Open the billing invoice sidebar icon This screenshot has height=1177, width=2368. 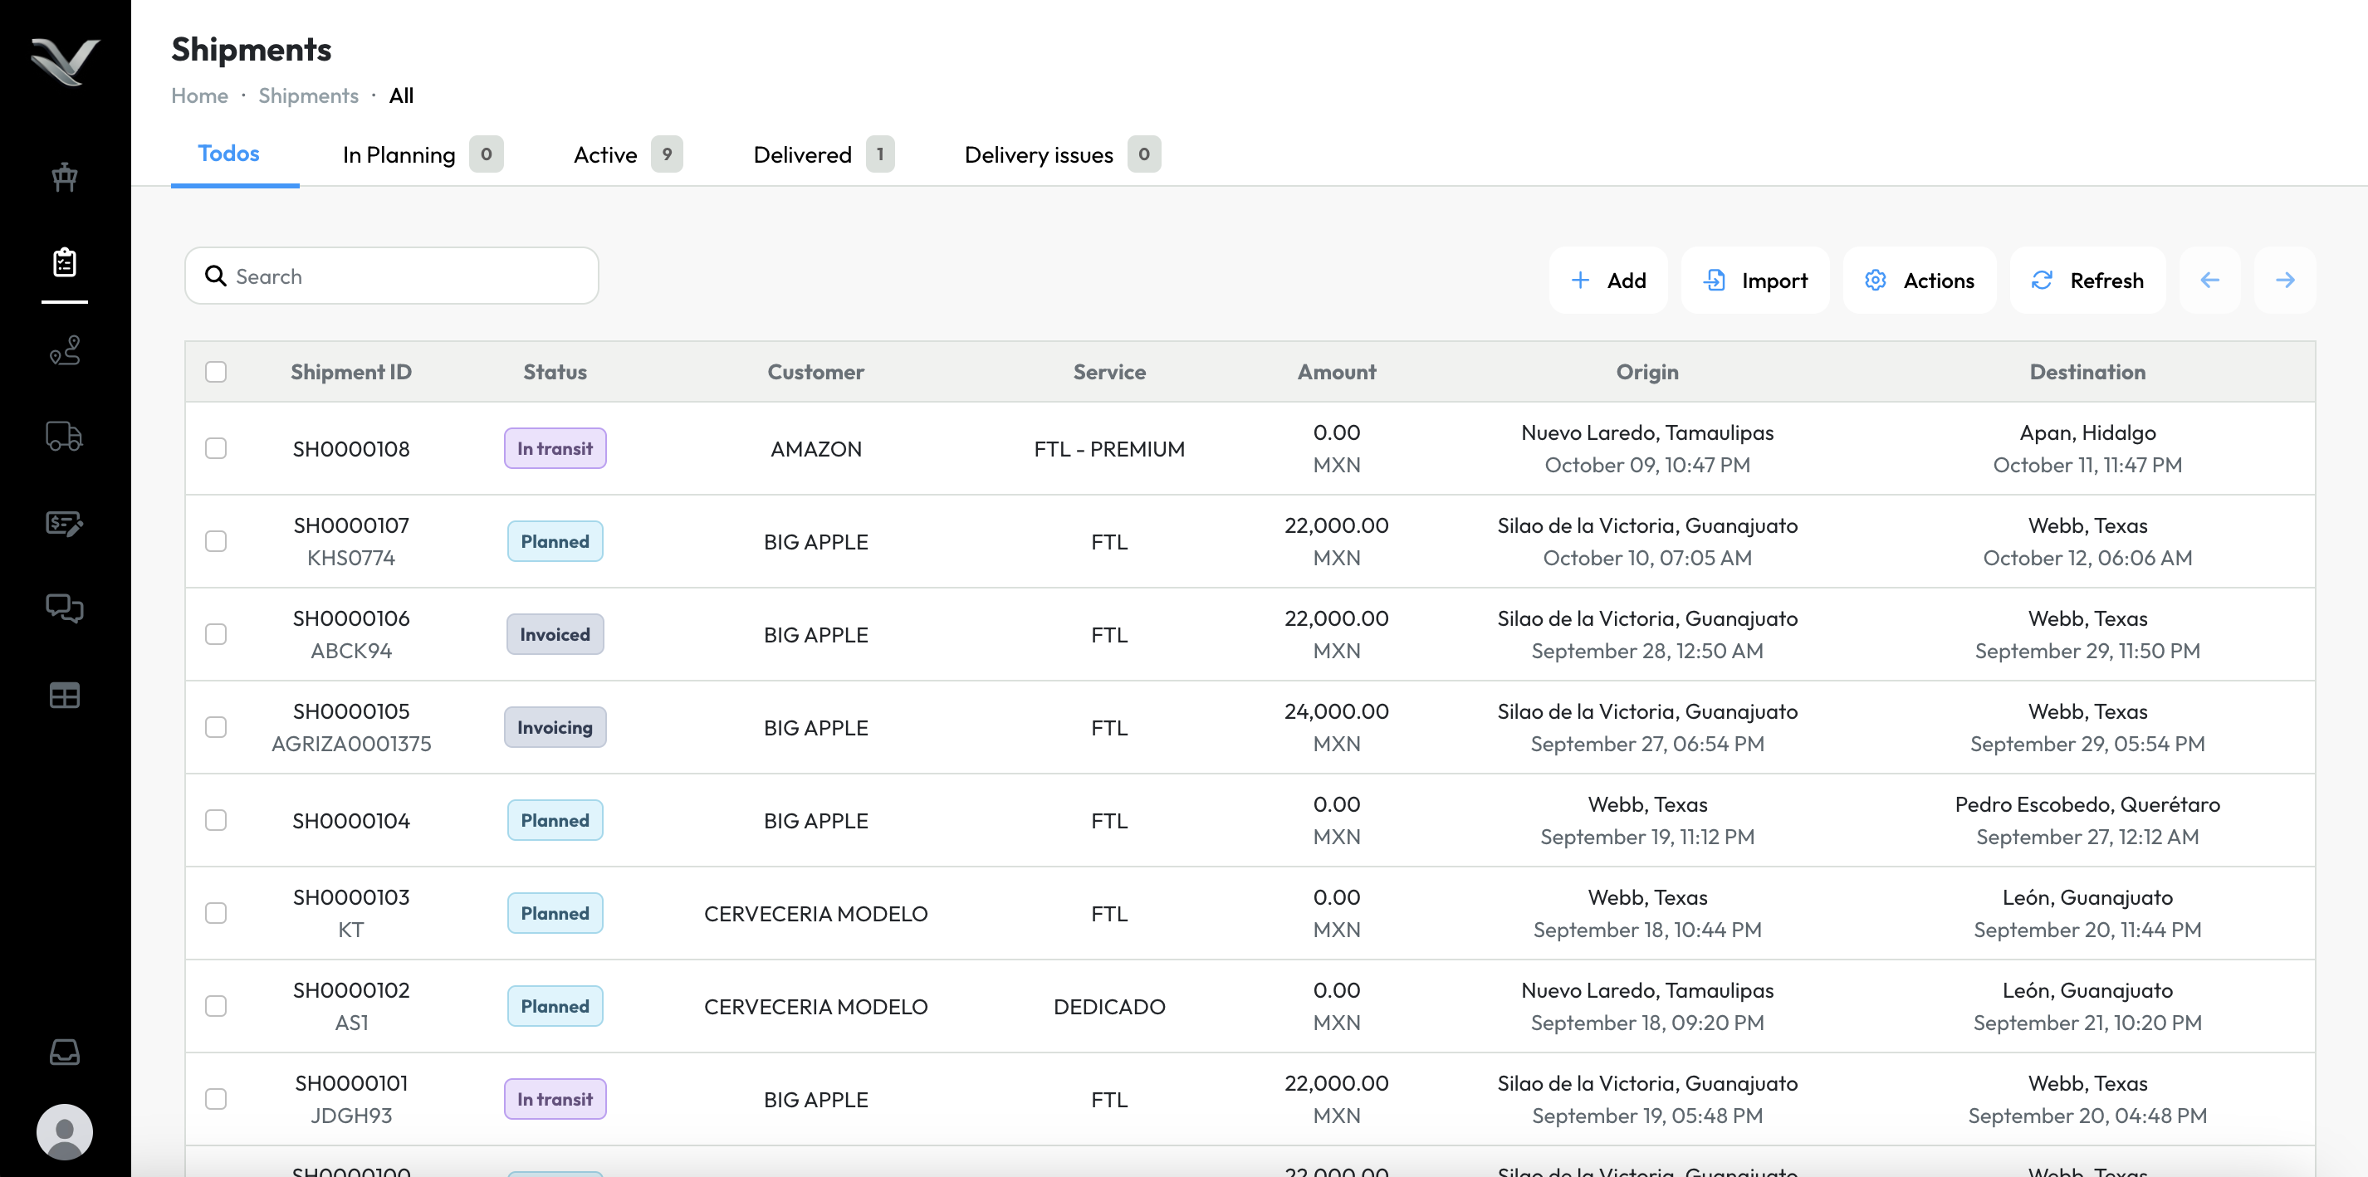[x=65, y=523]
